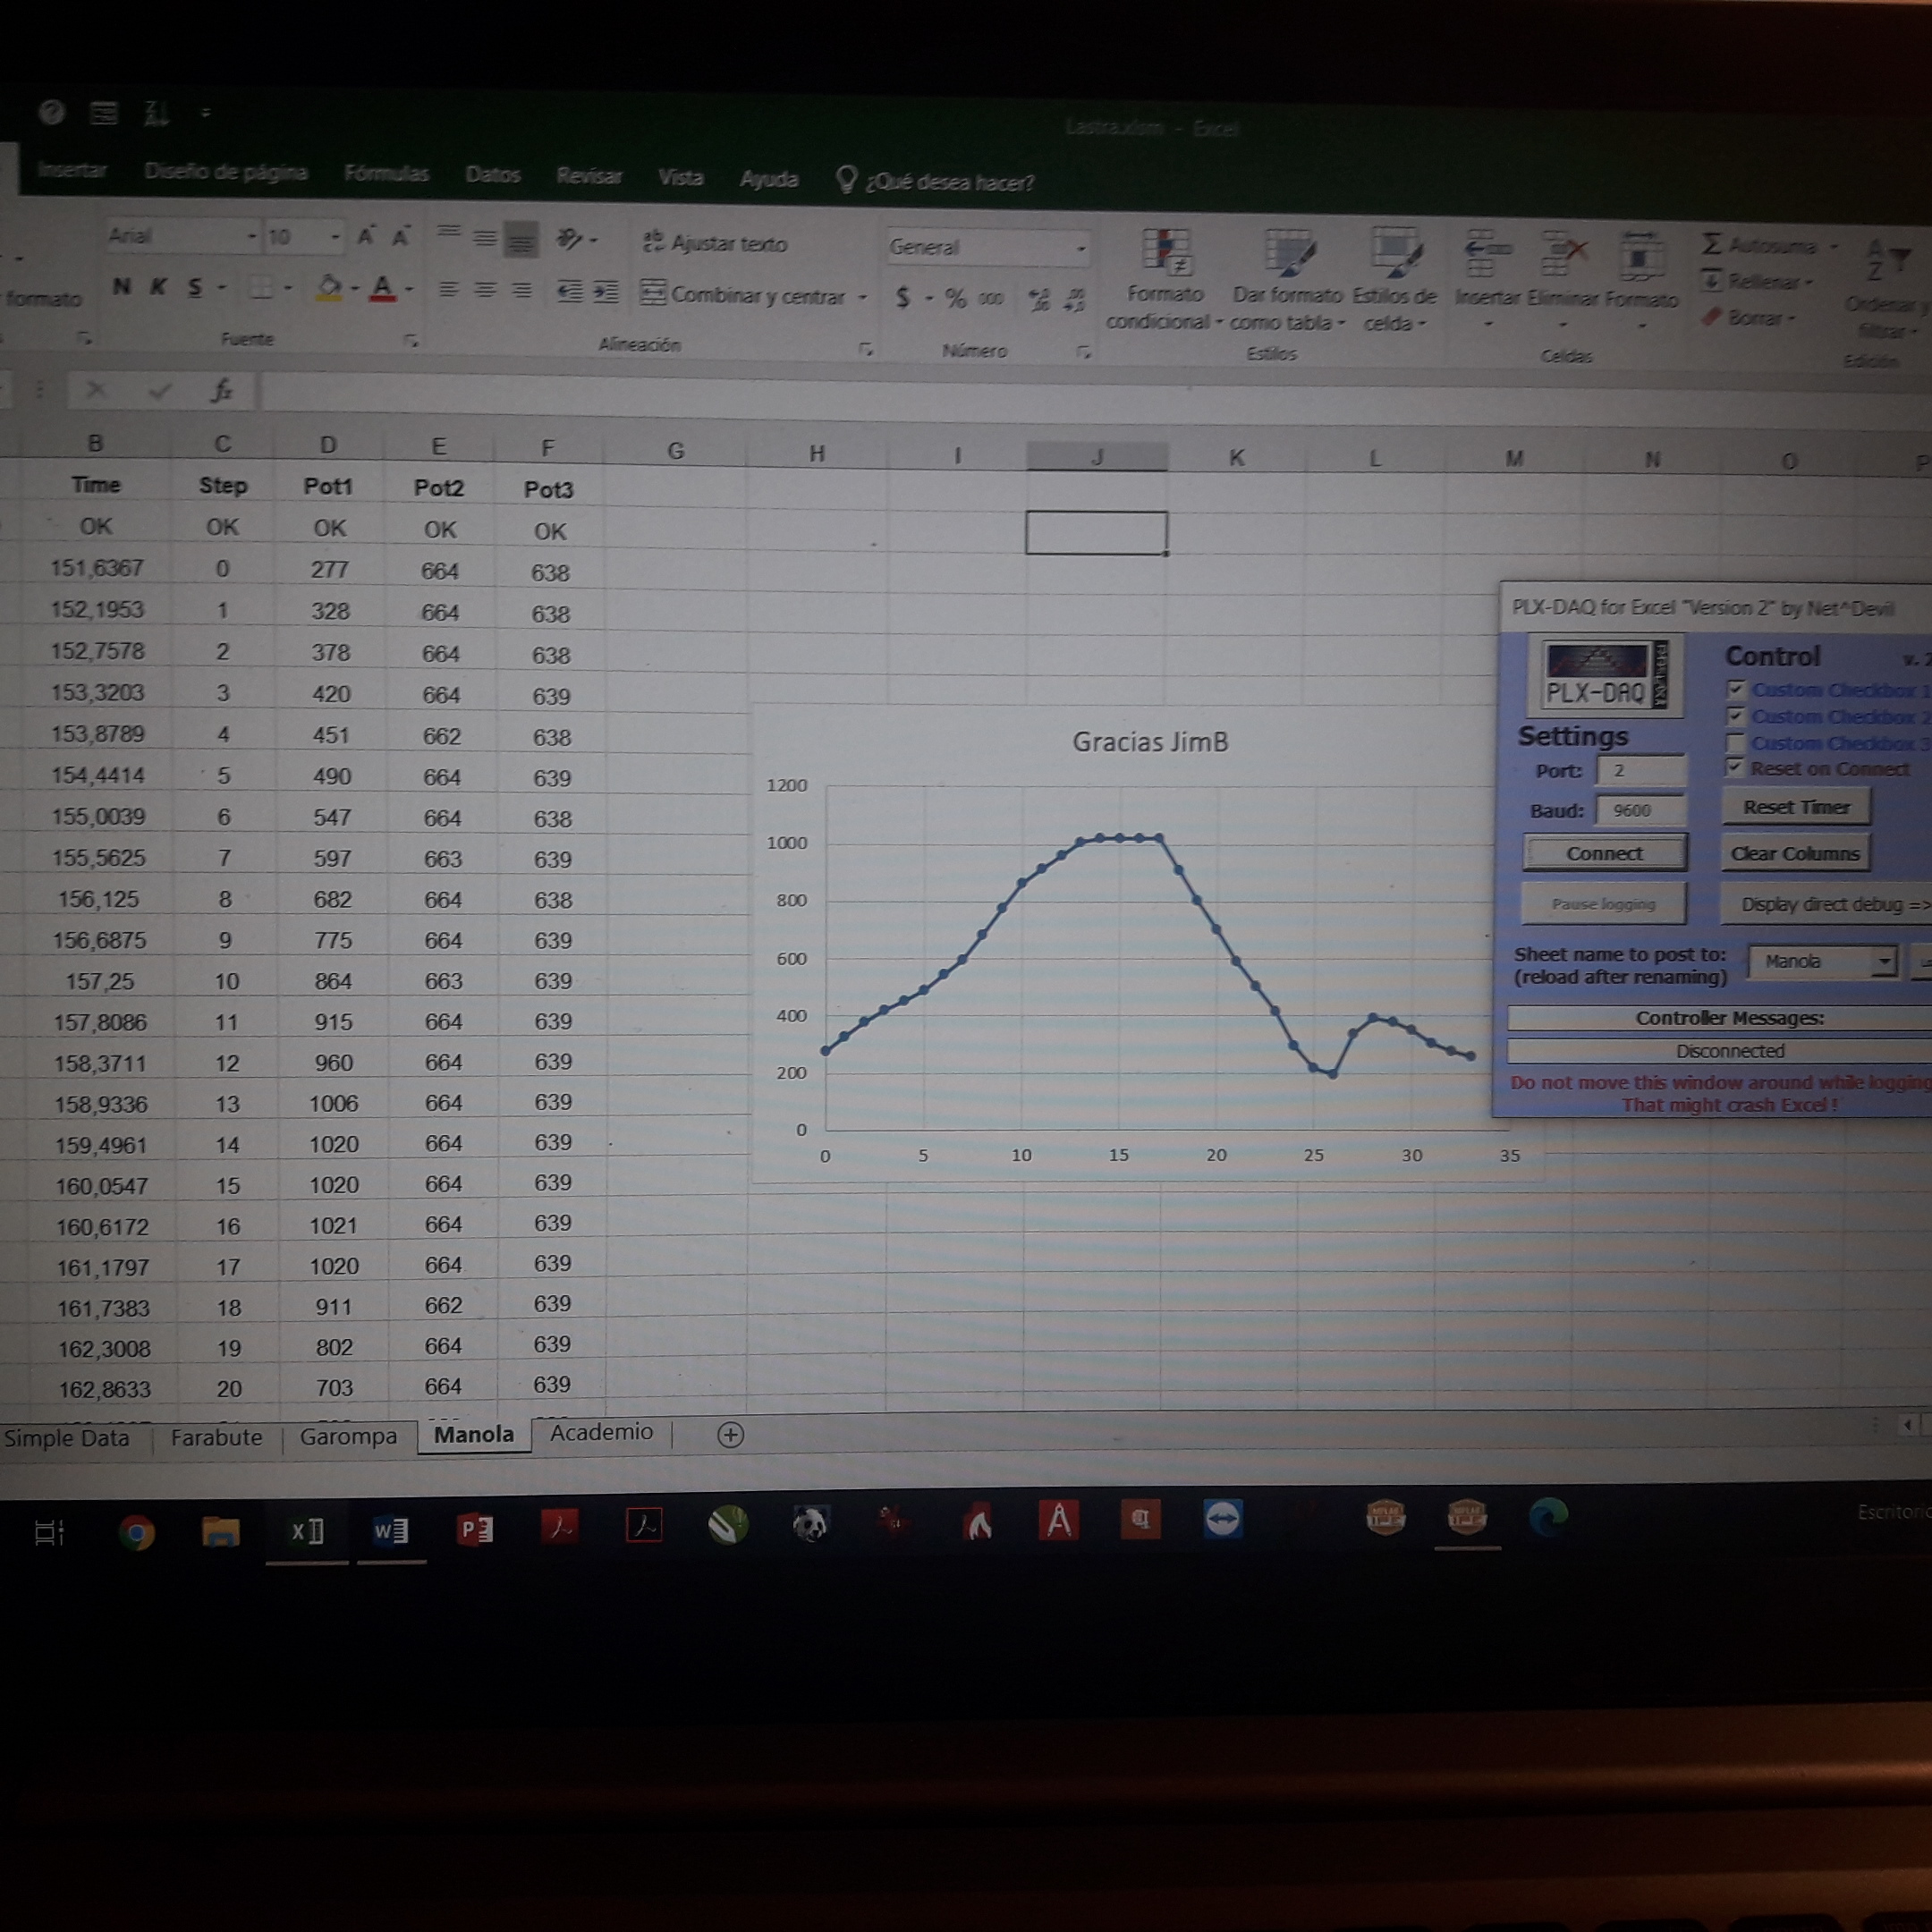Click the Reset Timer button

click(x=1796, y=807)
